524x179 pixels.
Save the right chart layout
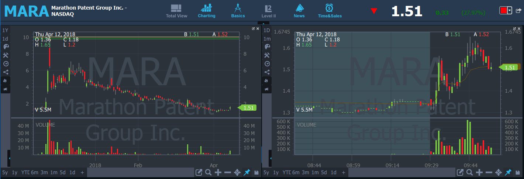click(517, 172)
